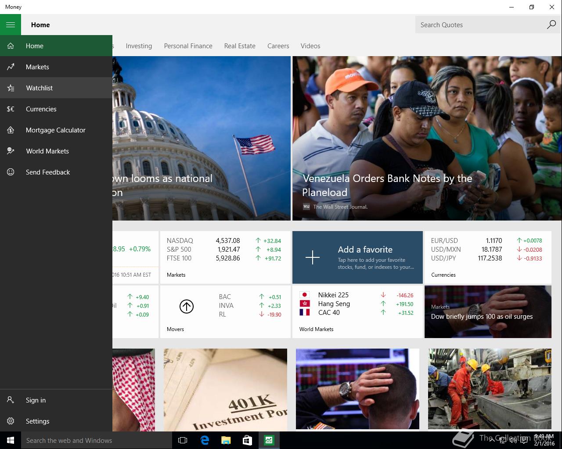The width and height of the screenshot is (562, 449).
Task: Click the BAC mover row
Action: (250, 297)
